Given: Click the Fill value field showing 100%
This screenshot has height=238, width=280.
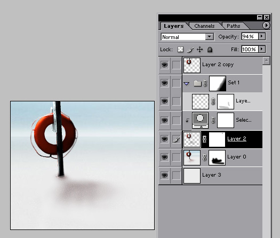Looking at the screenshot, I should (x=250, y=49).
